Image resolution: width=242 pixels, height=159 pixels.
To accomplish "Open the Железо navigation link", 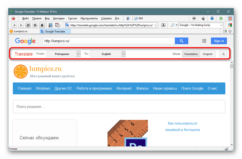I will tap(142, 89).
